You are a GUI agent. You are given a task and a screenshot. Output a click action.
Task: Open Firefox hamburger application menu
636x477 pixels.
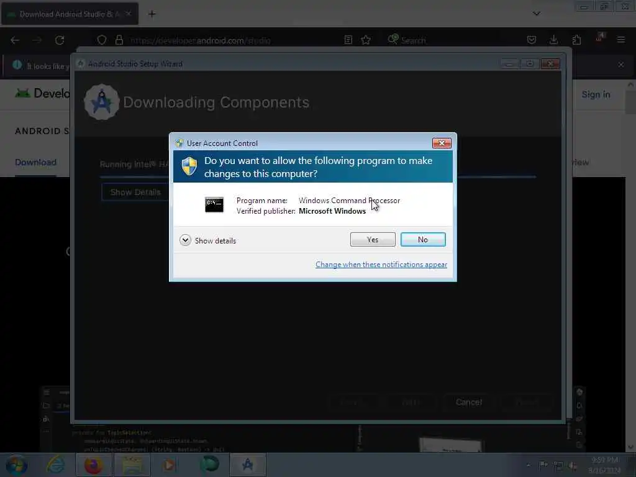coord(620,40)
